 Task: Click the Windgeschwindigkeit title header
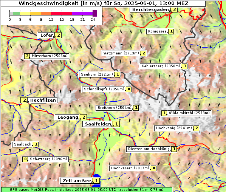pos(103,3)
